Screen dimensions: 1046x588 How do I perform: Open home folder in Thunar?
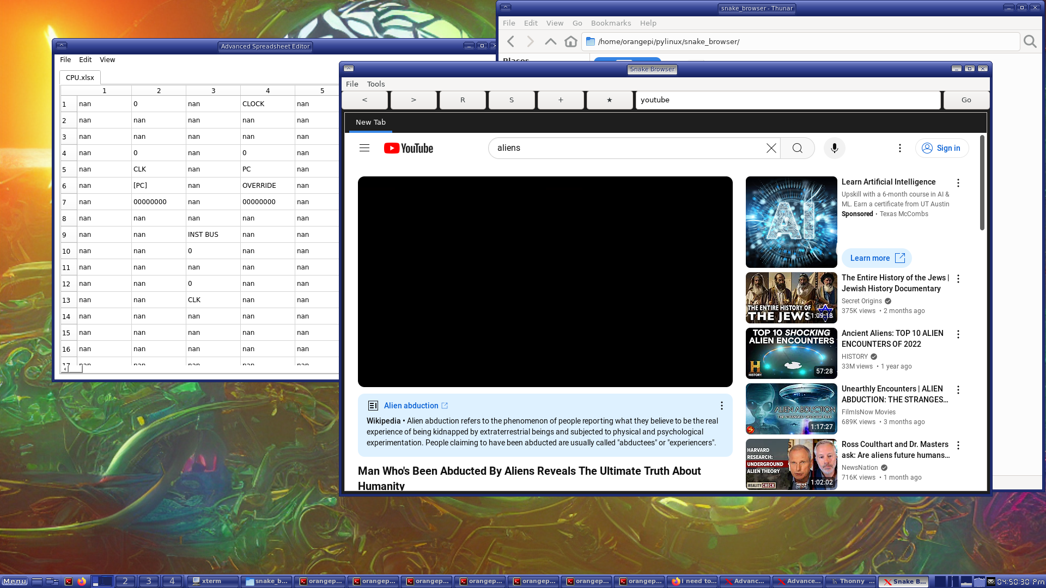pos(571,41)
